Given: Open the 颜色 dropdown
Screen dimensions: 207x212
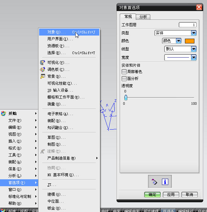Looking at the screenshot, I should [172, 41].
